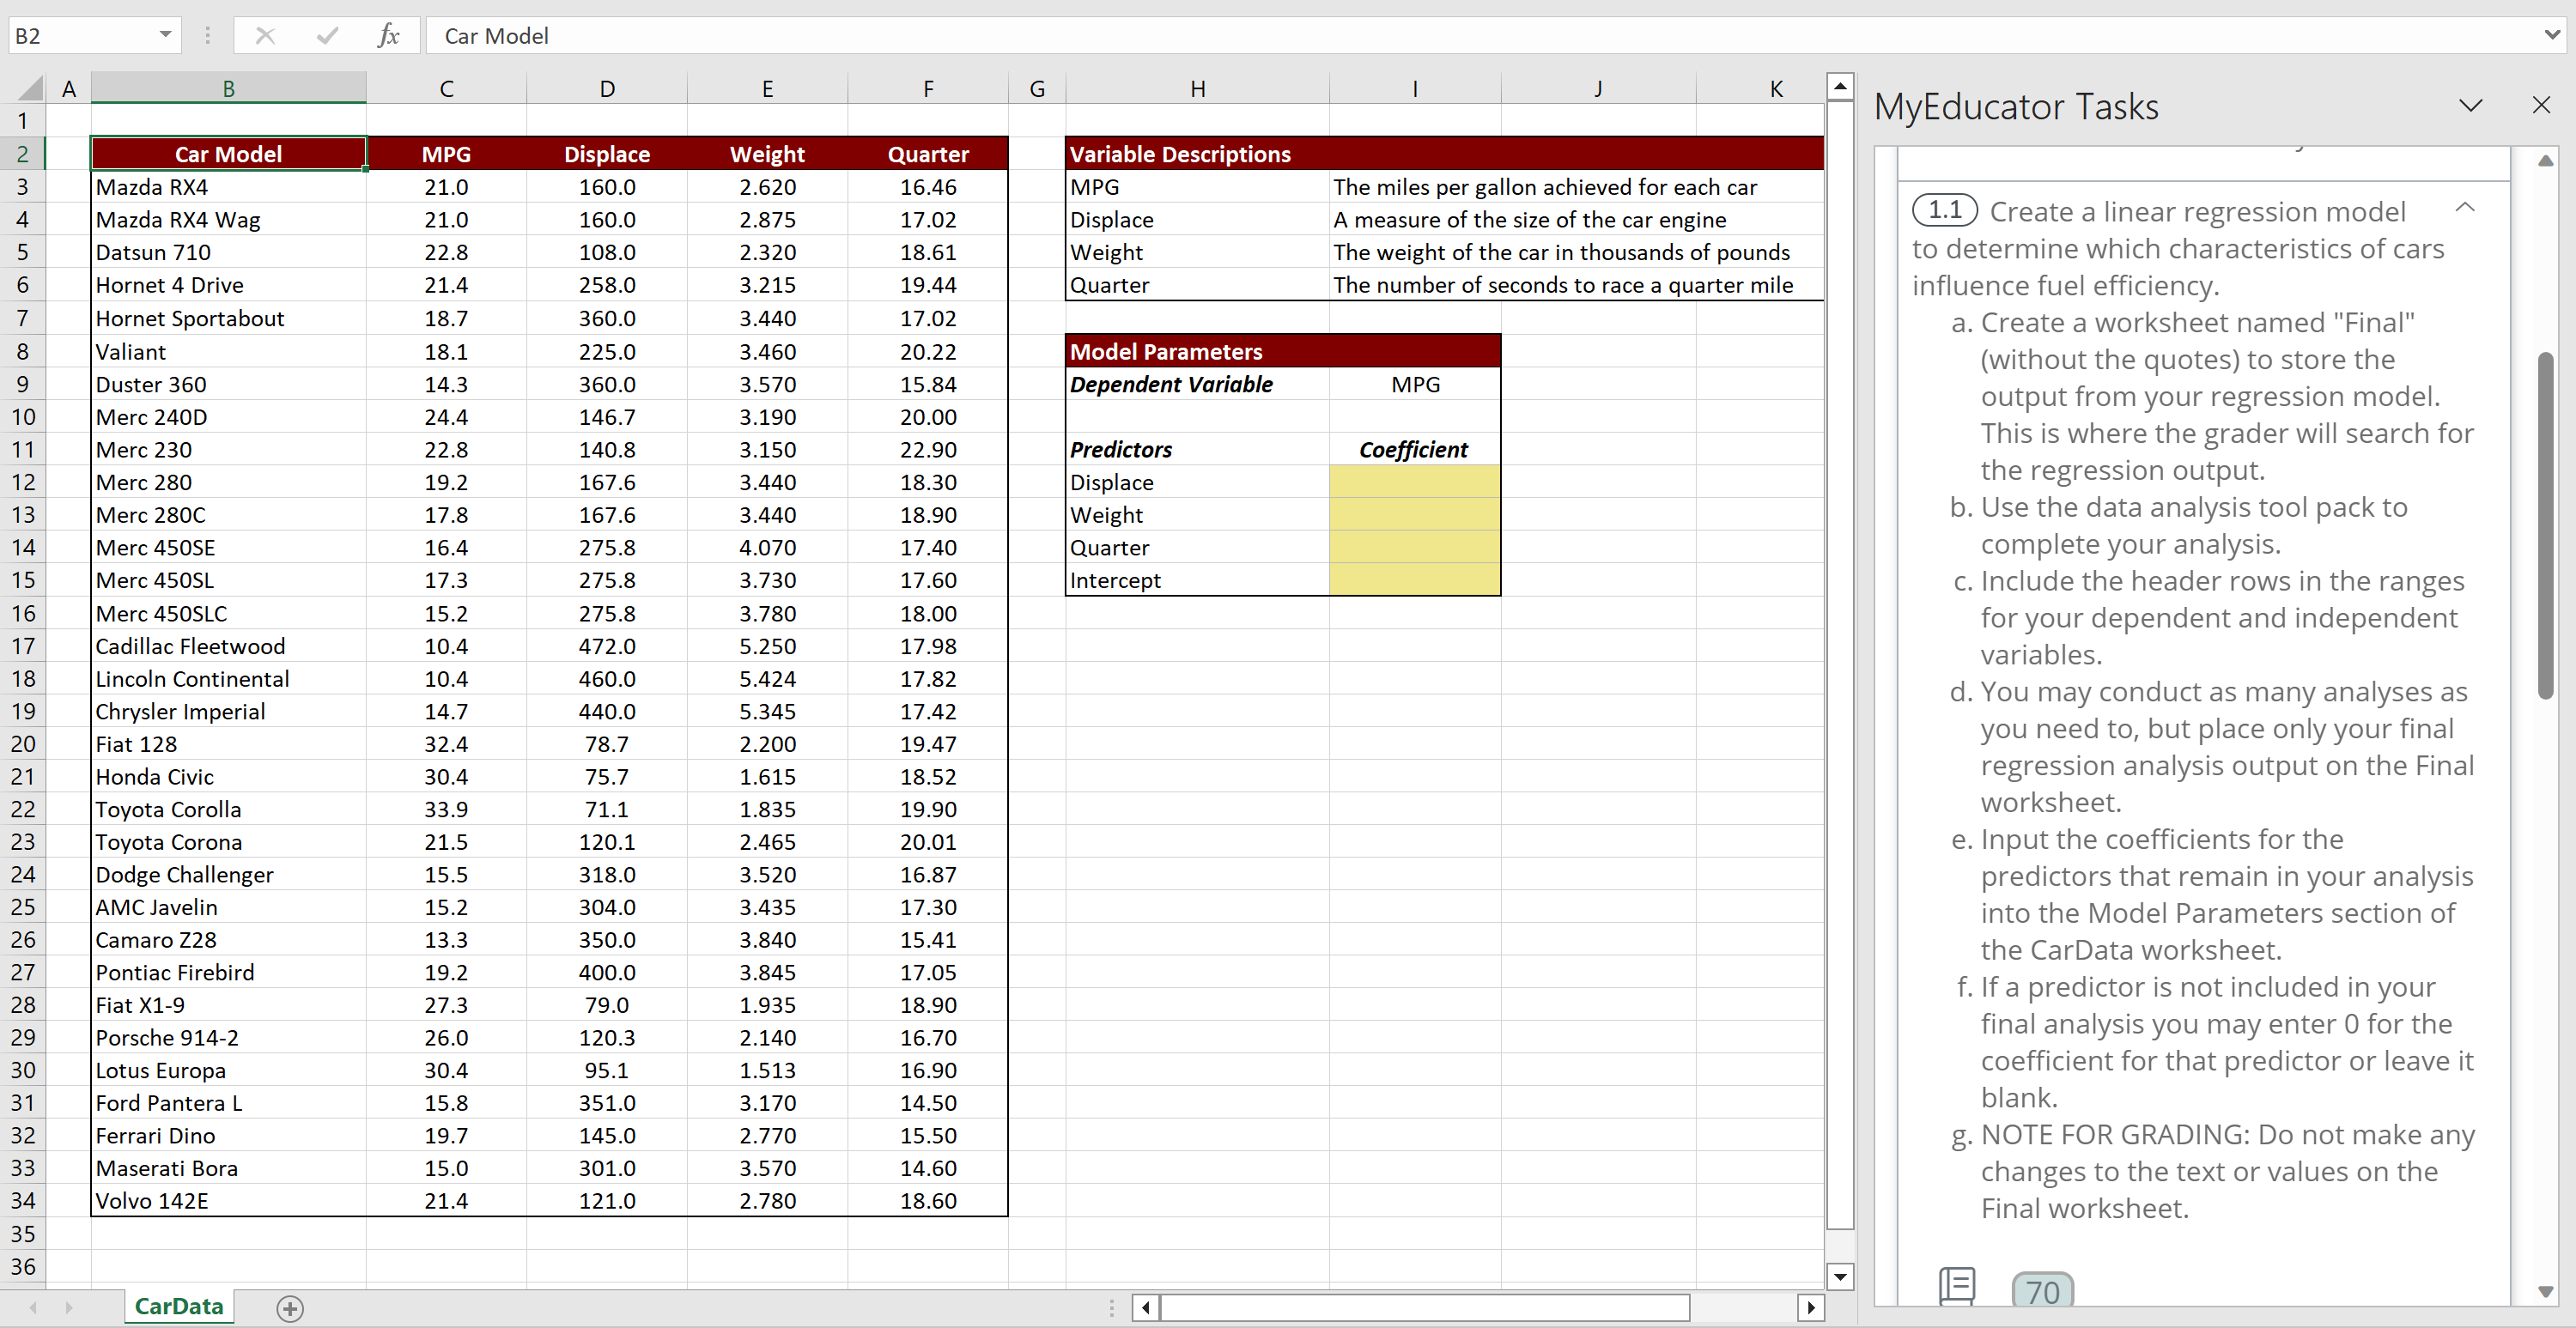The height and width of the screenshot is (1328, 2576).
Task: Close the MyEducator Tasks pane
Action: coord(2541,105)
